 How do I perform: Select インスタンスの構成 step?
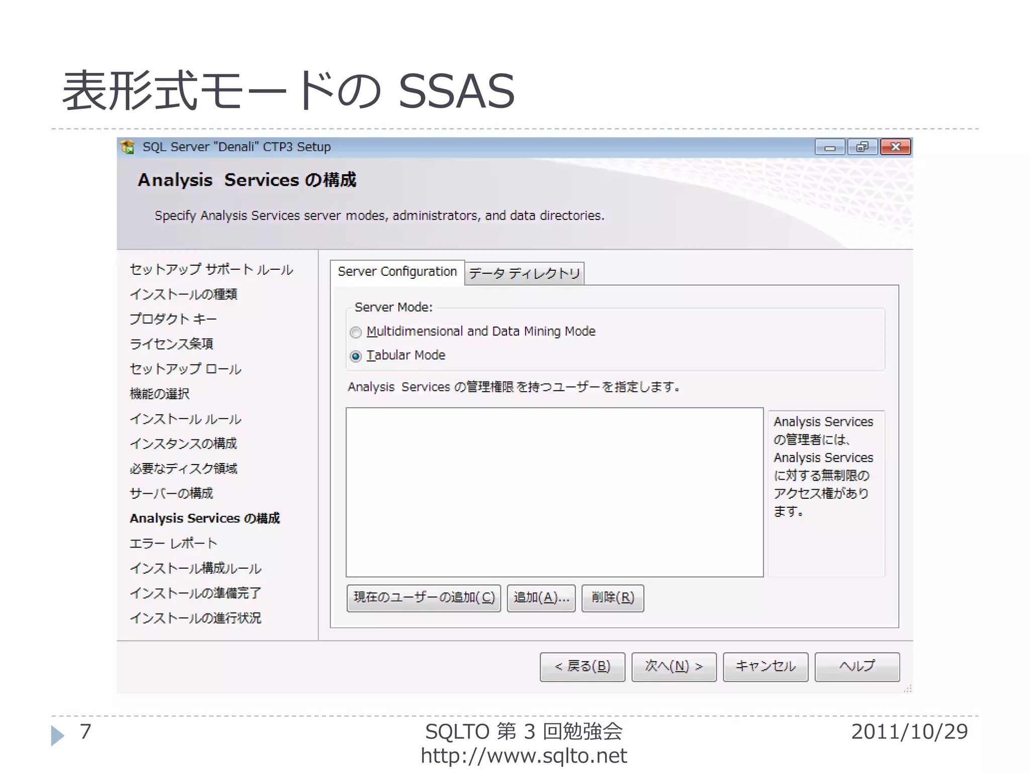tap(184, 444)
